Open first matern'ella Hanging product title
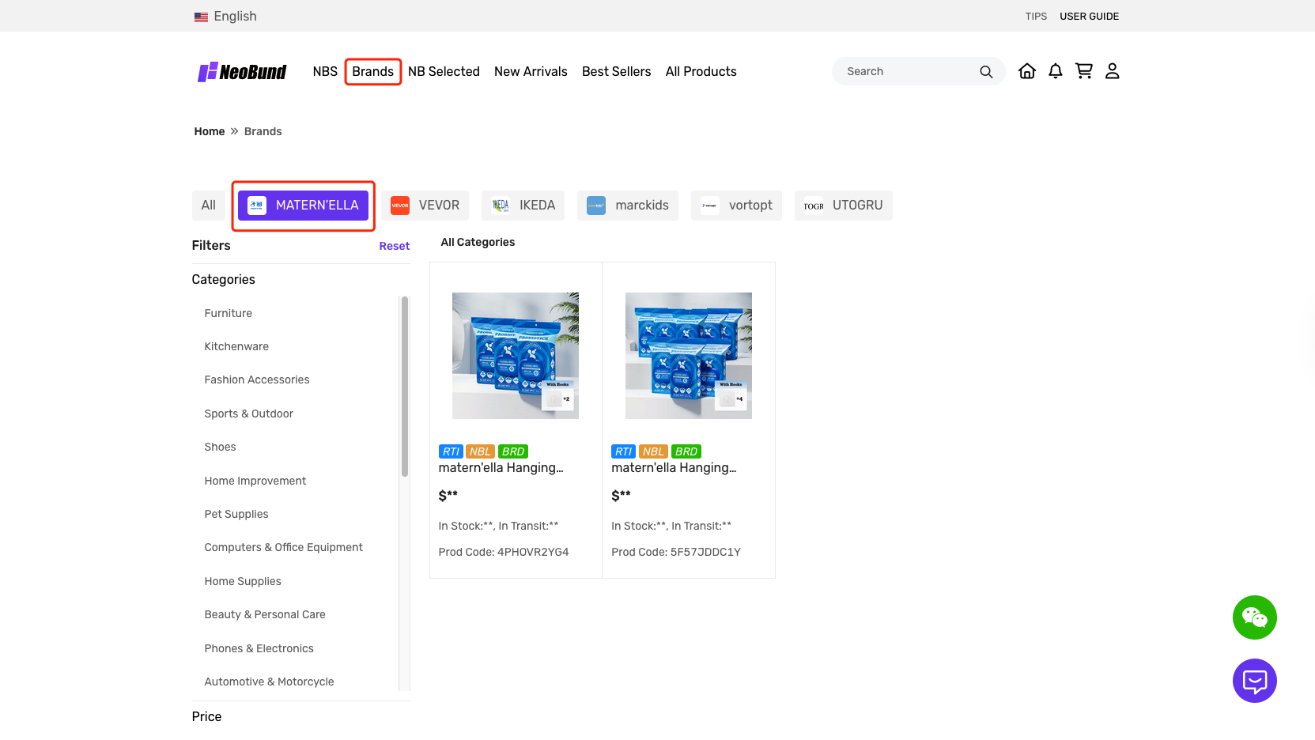1315x740 pixels. pos(501,468)
